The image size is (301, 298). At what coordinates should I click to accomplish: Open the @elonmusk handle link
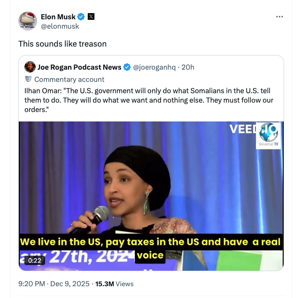[x=60, y=26]
